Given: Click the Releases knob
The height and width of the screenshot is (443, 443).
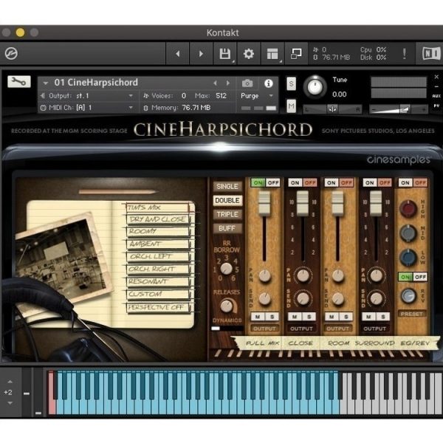Looking at the screenshot, I should [227, 306].
